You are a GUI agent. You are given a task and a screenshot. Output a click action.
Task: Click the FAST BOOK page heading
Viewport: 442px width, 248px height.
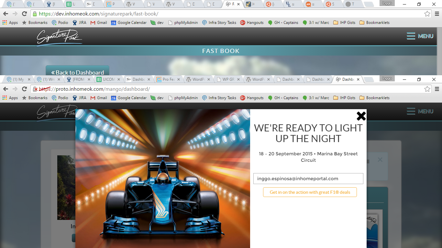(x=221, y=51)
